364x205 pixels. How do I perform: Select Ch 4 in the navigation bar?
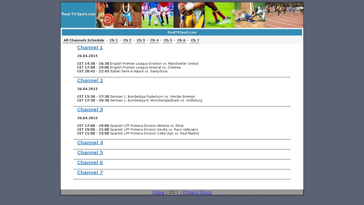point(154,40)
